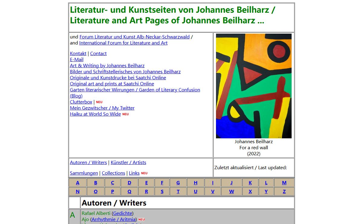363x224 pixels.
Task: Jump to letter T in index
Action: pyautogui.click(x=178, y=192)
